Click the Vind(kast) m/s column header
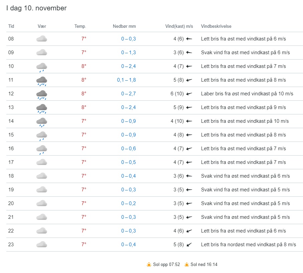 179,26
